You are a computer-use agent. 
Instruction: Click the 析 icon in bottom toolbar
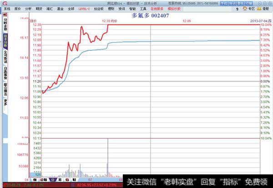[67, 180]
